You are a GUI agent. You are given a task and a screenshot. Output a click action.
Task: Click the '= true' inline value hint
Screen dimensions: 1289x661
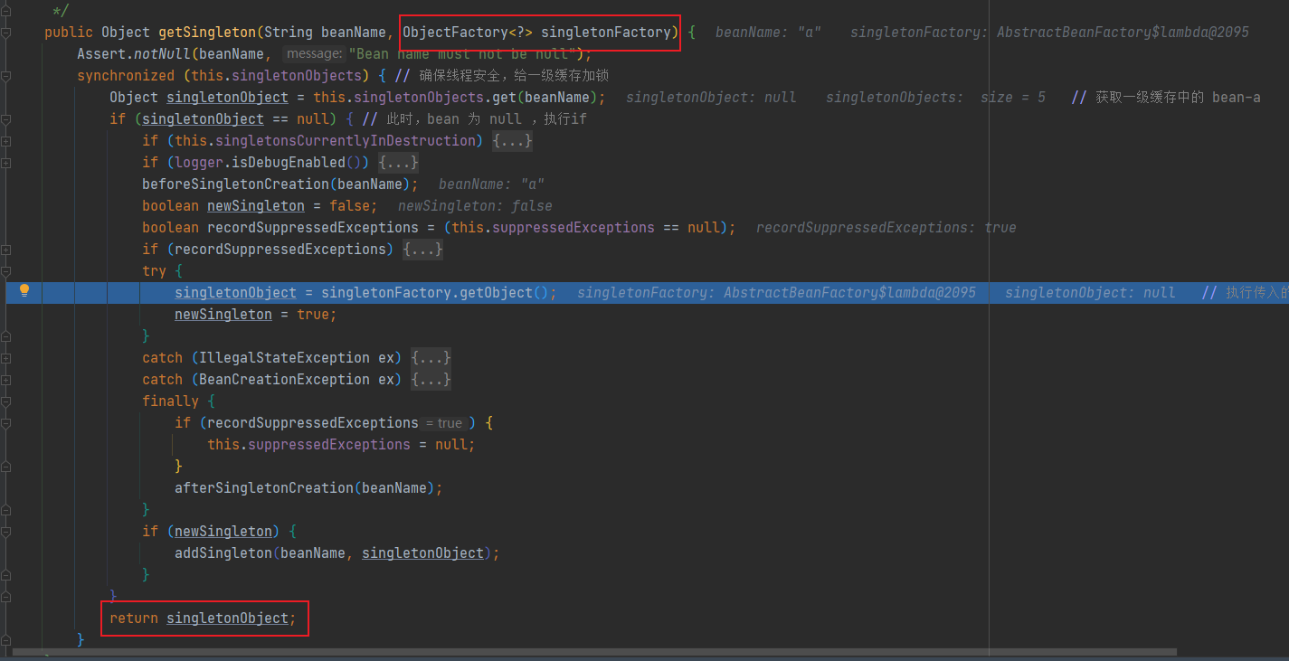[444, 423]
